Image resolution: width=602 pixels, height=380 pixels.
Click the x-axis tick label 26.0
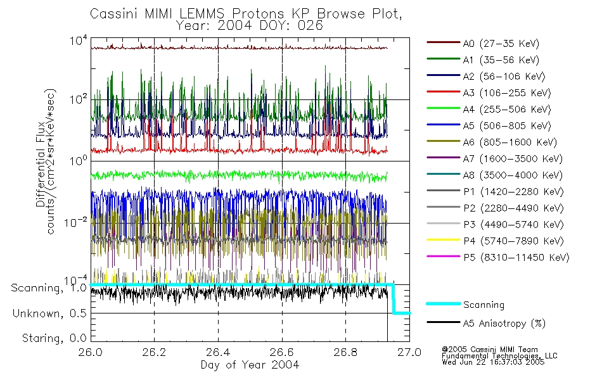click(91, 352)
